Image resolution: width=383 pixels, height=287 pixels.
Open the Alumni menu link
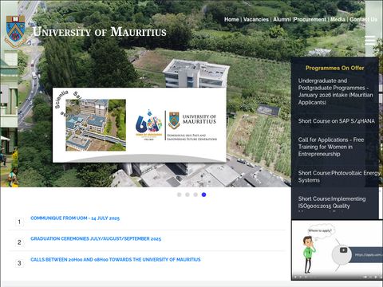(282, 19)
